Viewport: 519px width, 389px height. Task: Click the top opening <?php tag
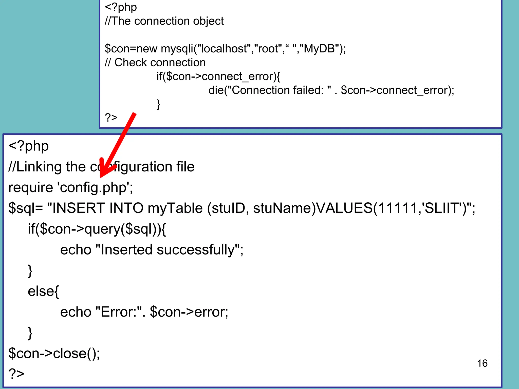[x=121, y=7]
